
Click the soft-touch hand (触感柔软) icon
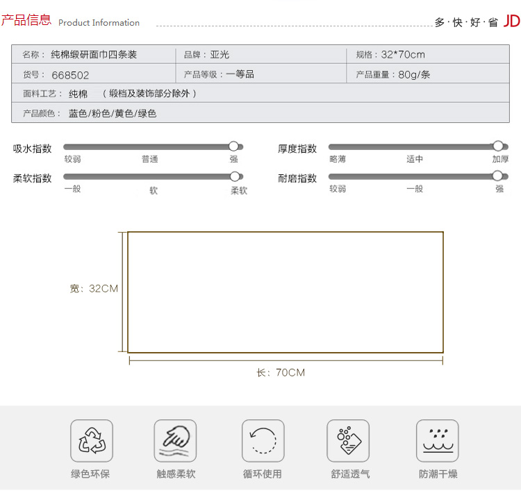[175, 440]
